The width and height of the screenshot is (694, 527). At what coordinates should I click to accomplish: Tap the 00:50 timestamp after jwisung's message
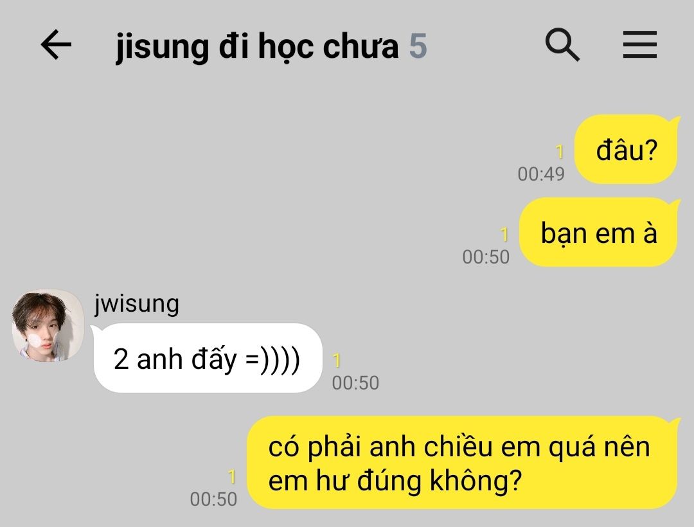355,383
